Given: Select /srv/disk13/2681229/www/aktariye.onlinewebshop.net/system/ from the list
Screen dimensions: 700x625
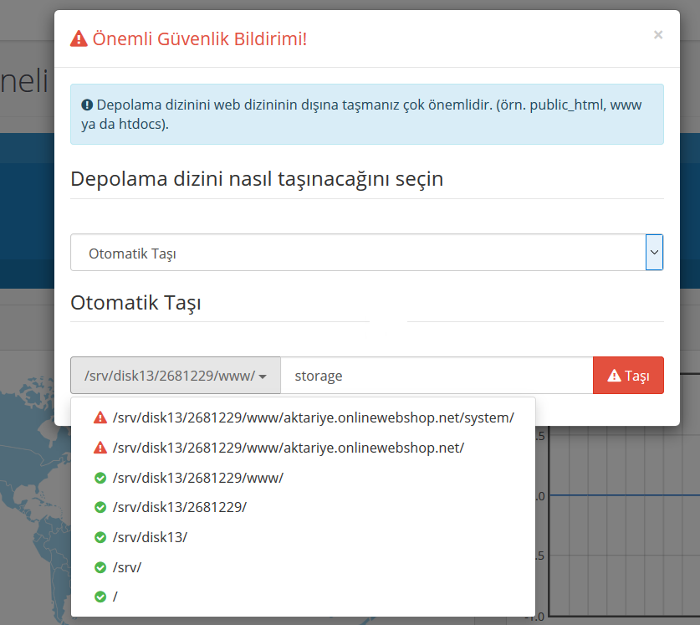Looking at the screenshot, I should 313,418.
